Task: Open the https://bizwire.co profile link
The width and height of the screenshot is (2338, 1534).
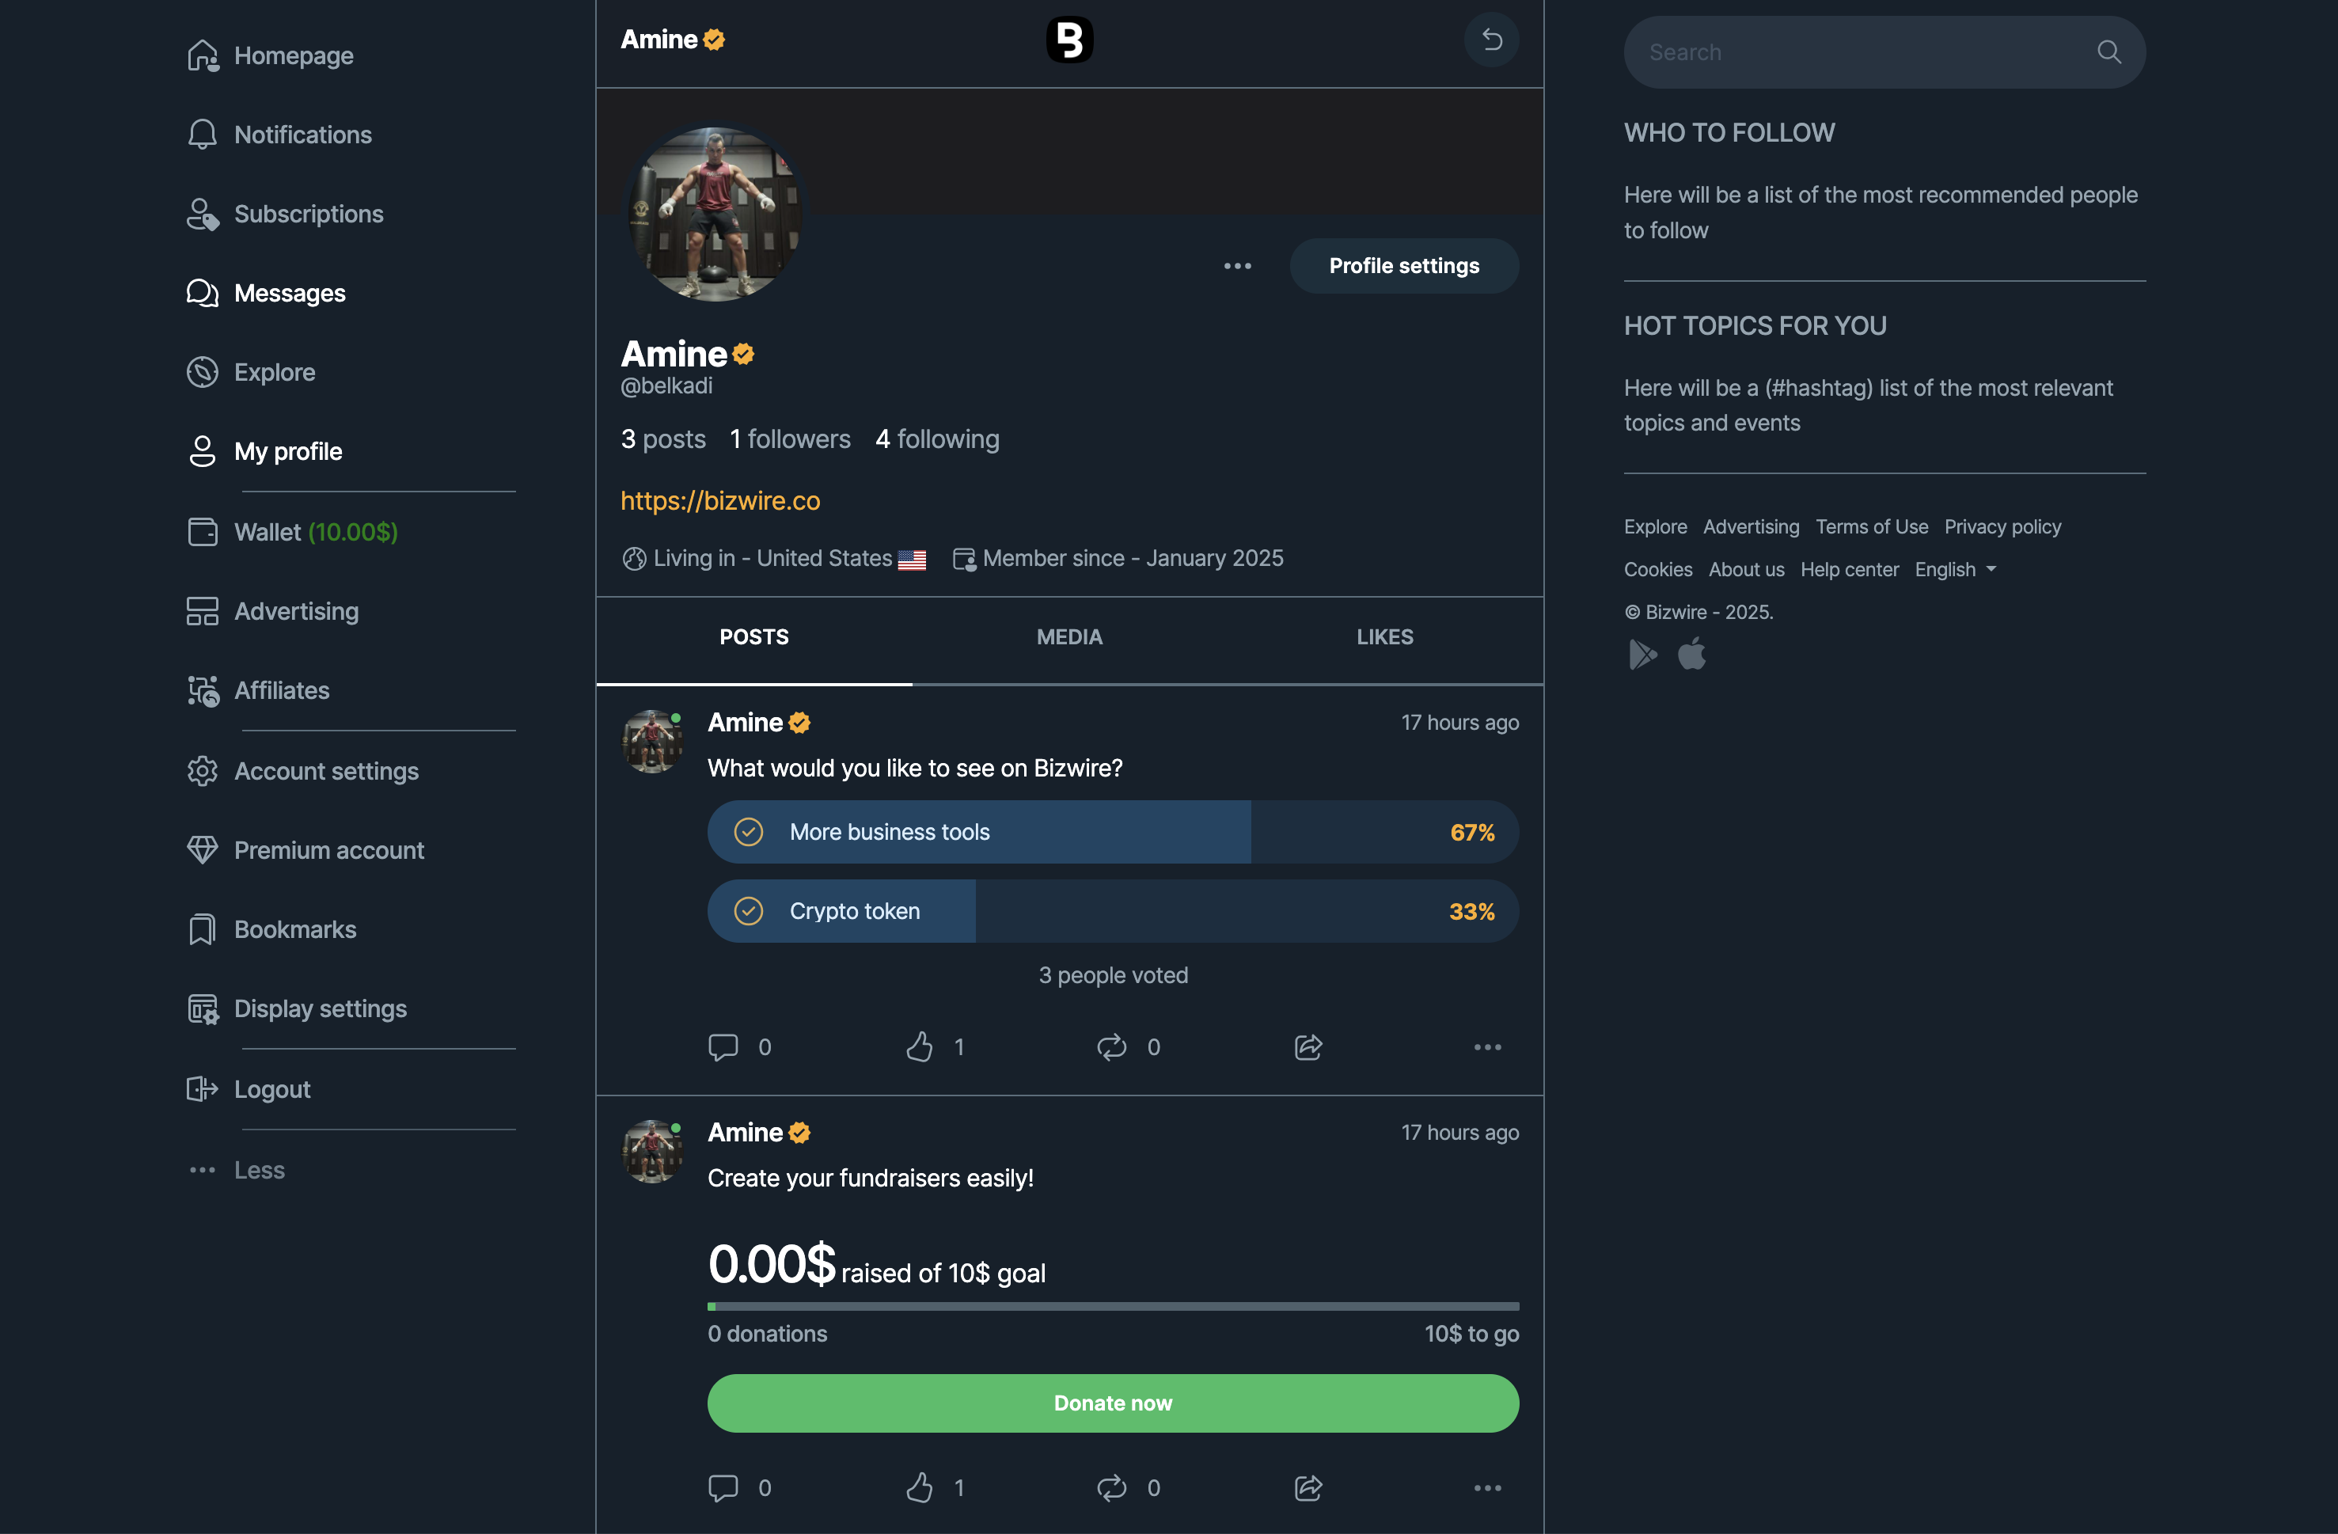Action: point(720,501)
